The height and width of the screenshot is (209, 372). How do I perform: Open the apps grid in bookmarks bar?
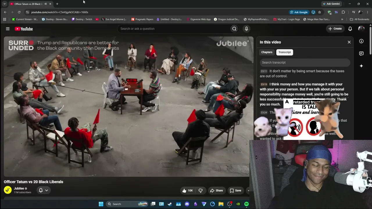pyautogui.click(x=5, y=19)
